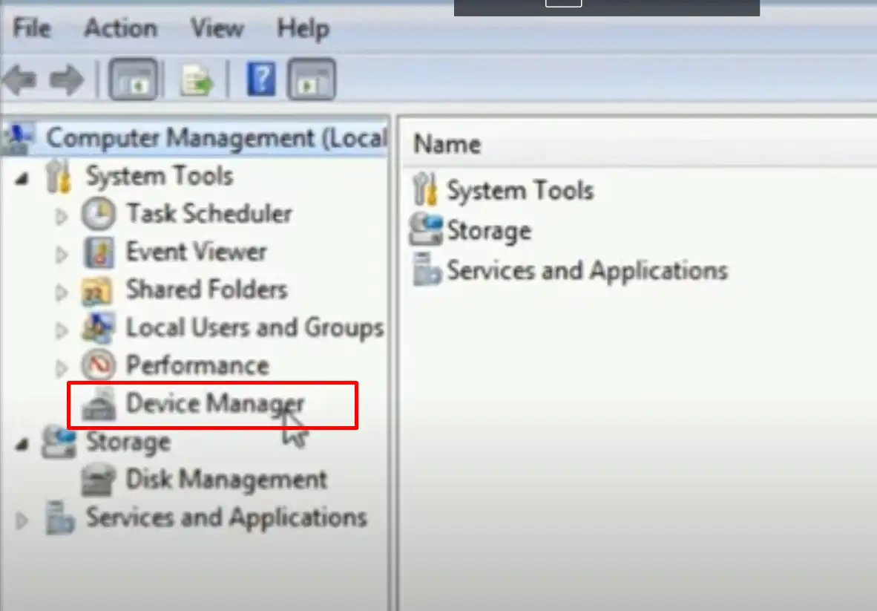
Task: Select Local Users and Groups in tree
Action: (x=255, y=328)
